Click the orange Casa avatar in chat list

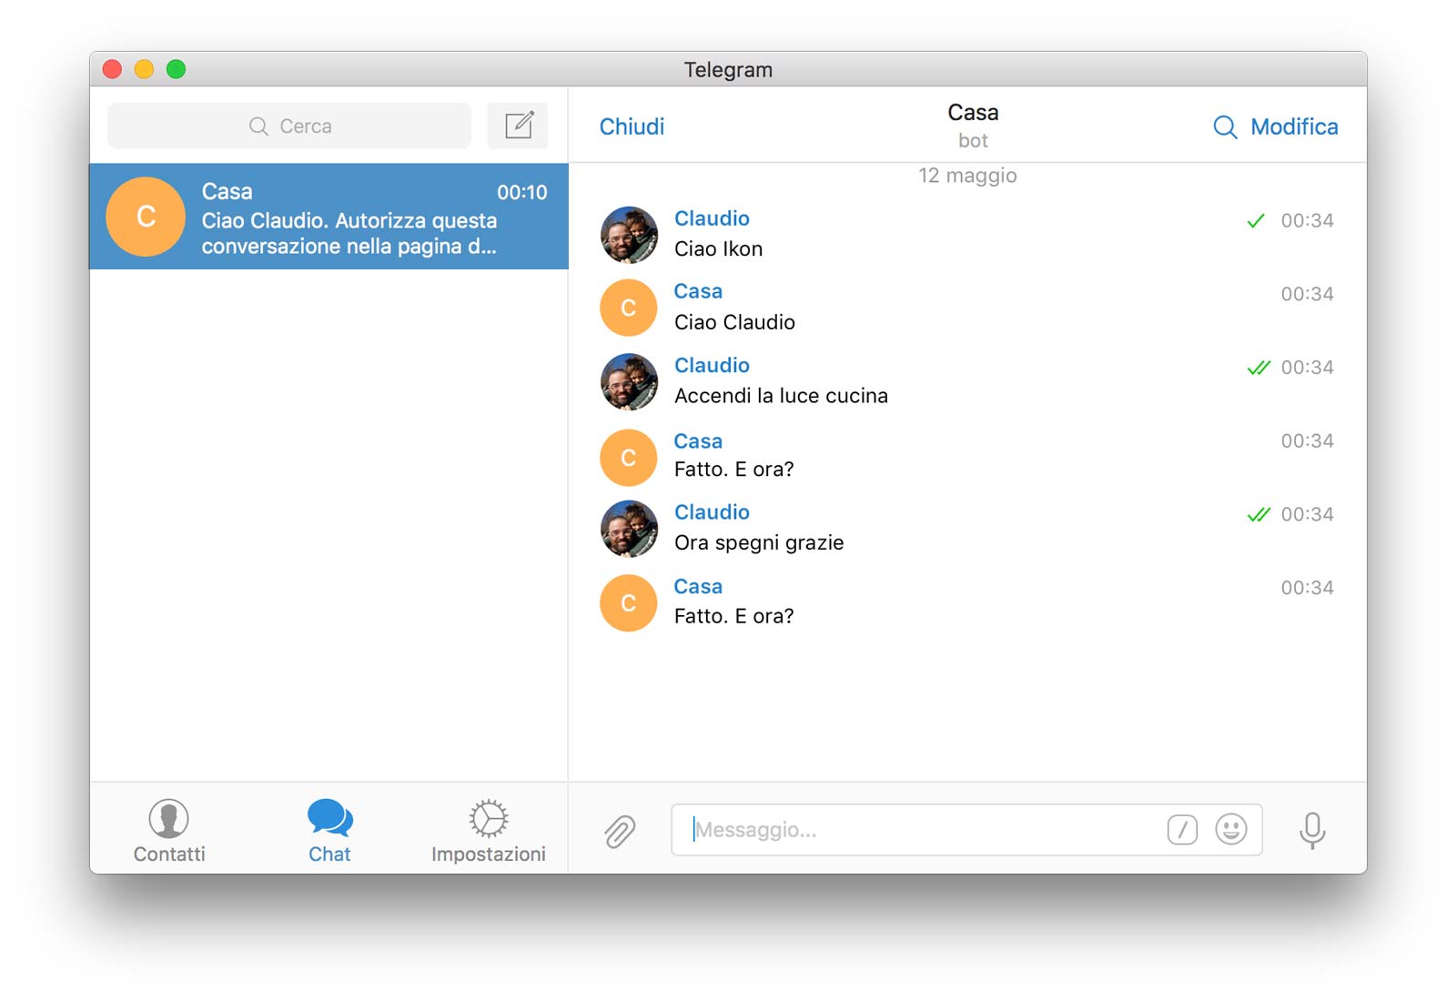[x=146, y=217]
